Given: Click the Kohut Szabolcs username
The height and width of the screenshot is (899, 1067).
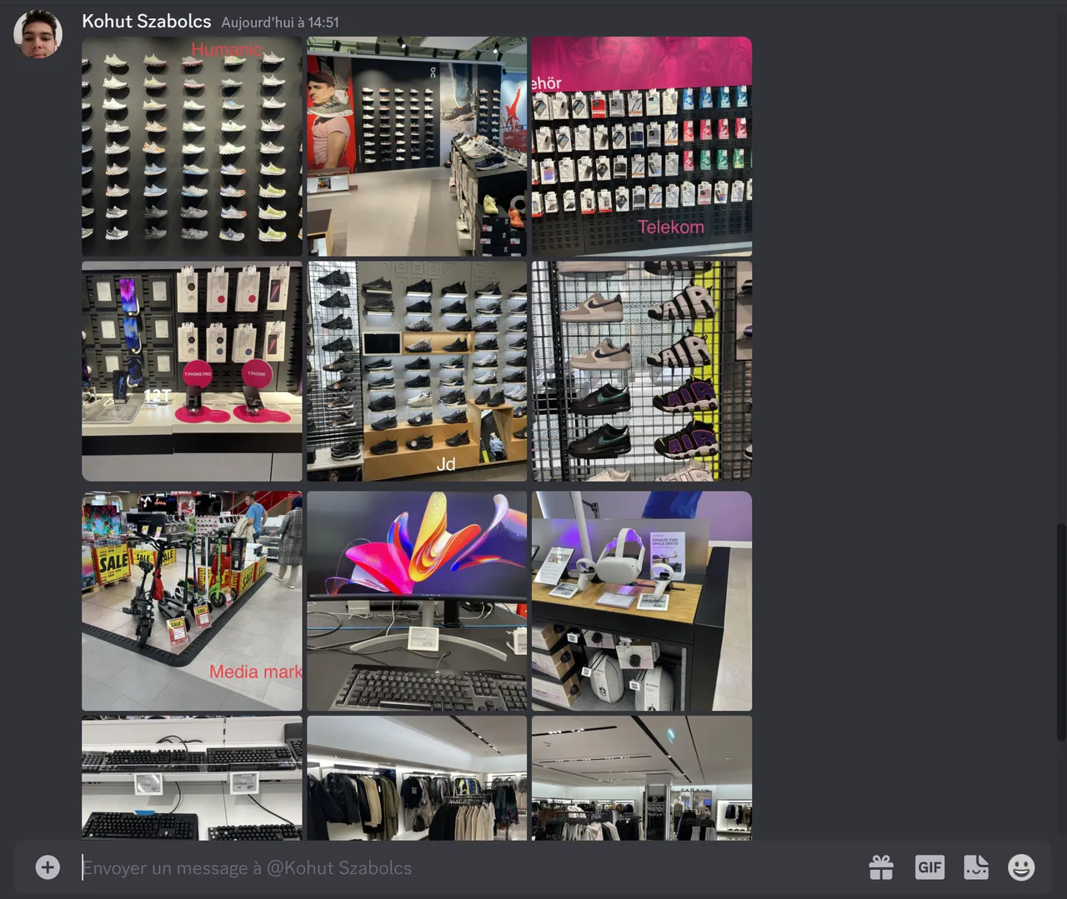Looking at the screenshot, I should (x=147, y=22).
